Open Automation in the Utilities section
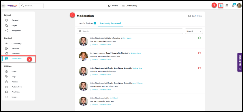 [16, 87]
